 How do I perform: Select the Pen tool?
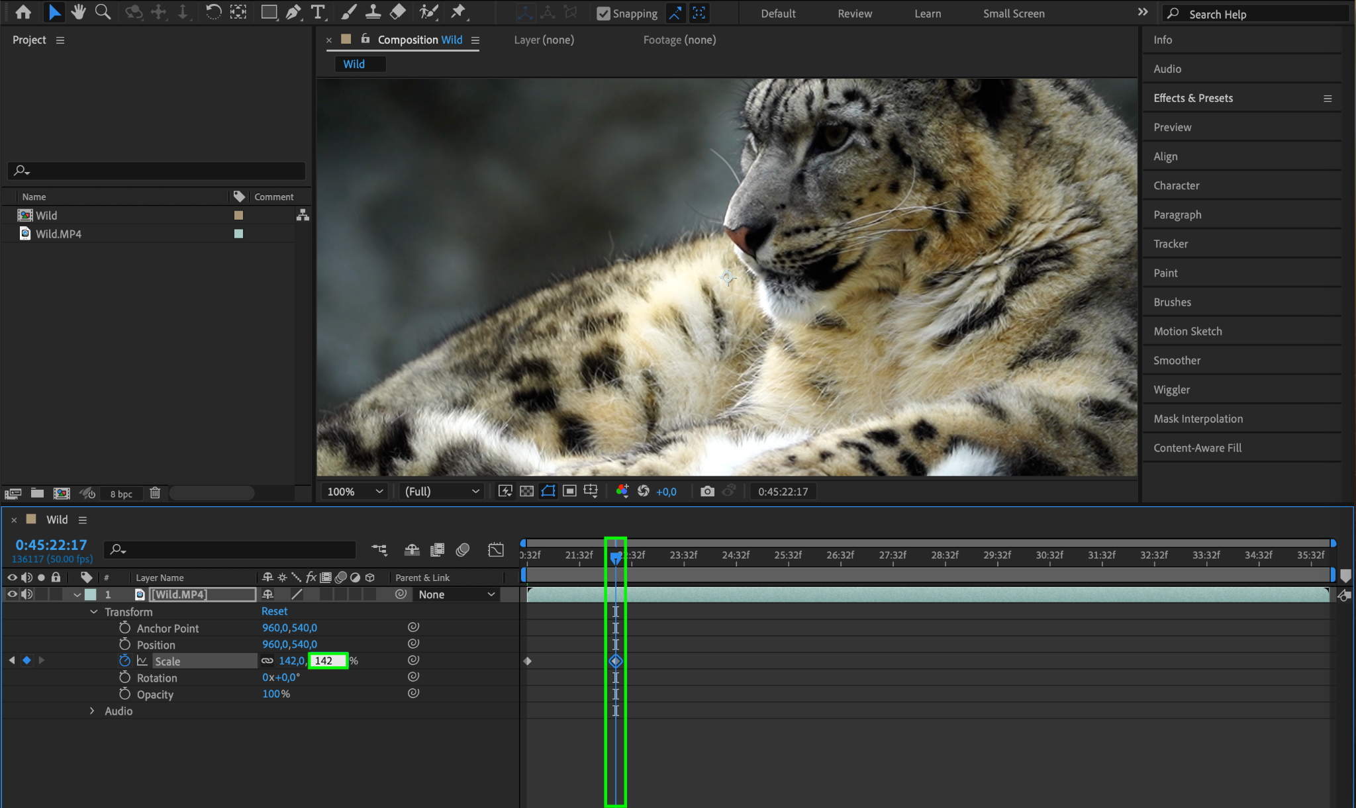[293, 12]
